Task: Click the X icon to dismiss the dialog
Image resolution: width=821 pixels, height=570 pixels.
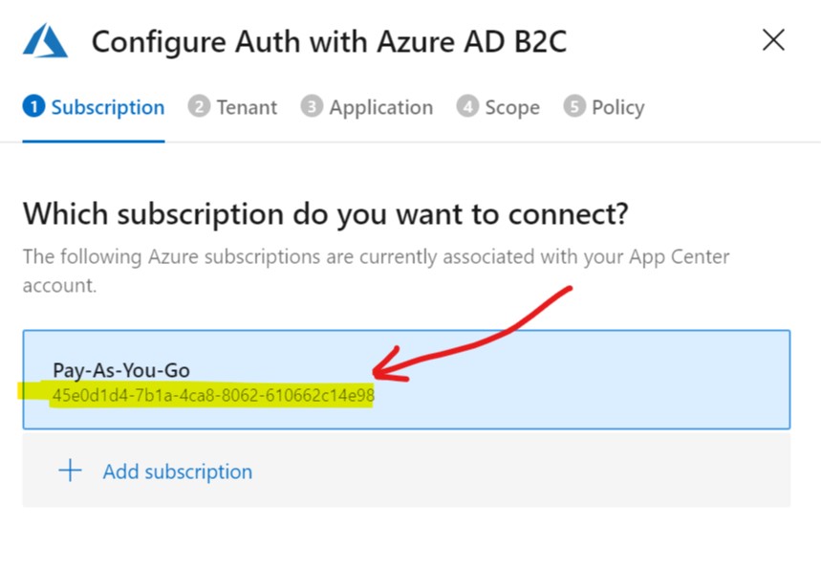Action: click(x=773, y=40)
